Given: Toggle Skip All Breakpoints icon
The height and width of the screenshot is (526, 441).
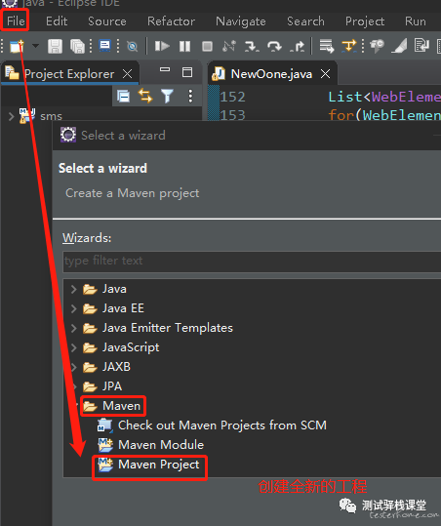Looking at the screenshot, I should (132, 46).
